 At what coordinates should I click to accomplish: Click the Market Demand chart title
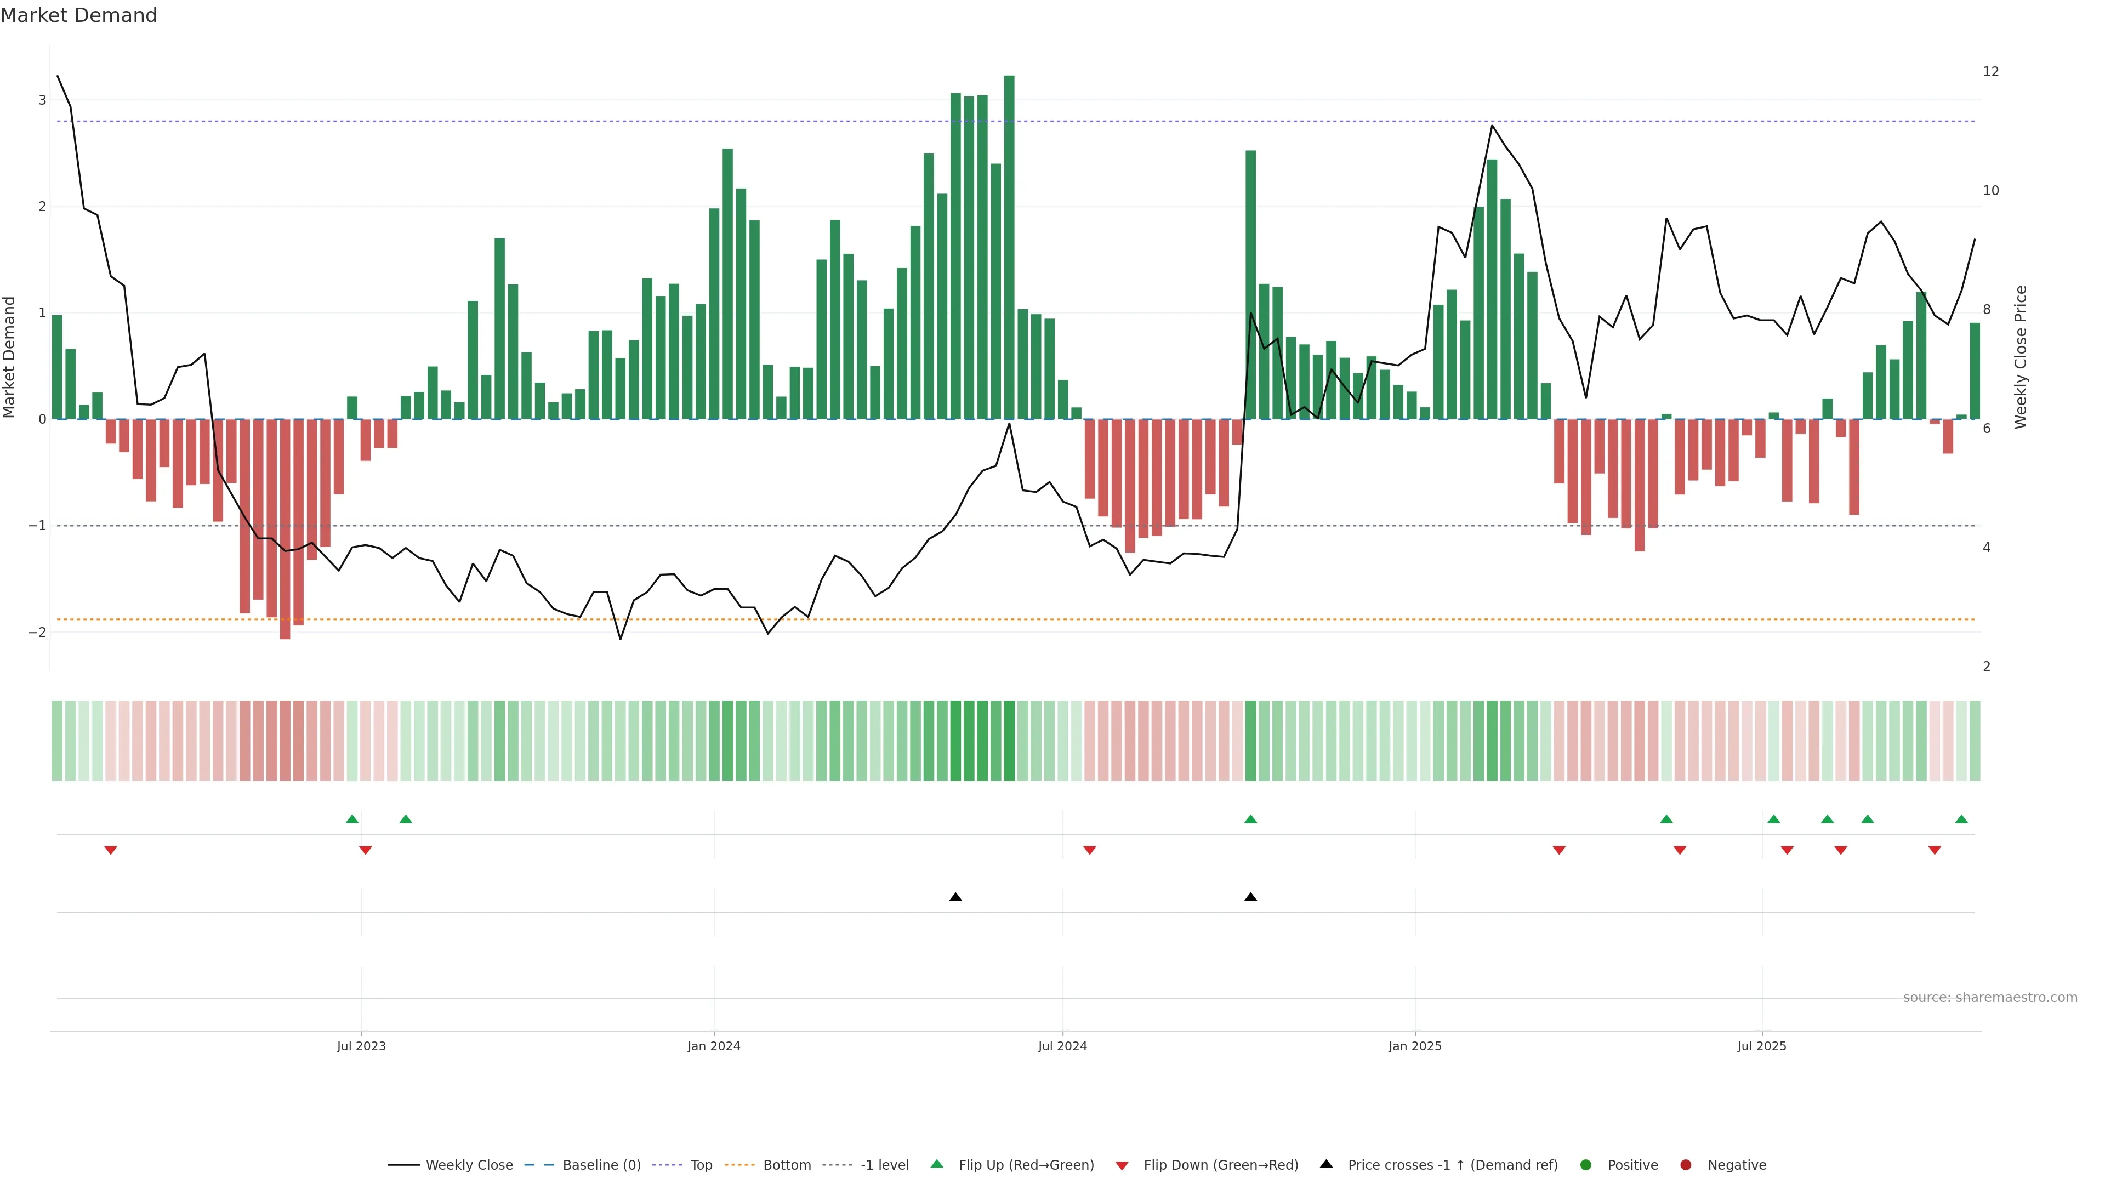(78, 15)
